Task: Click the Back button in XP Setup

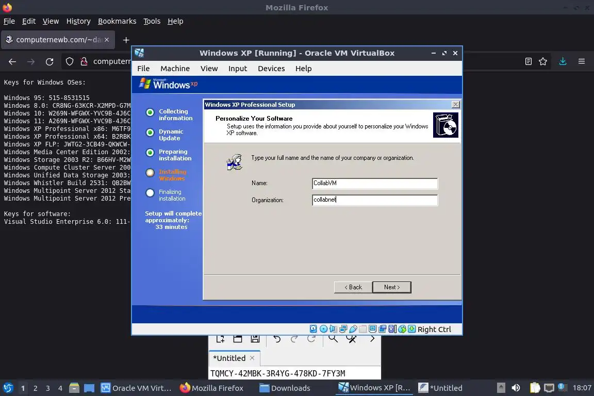Action: (353, 287)
